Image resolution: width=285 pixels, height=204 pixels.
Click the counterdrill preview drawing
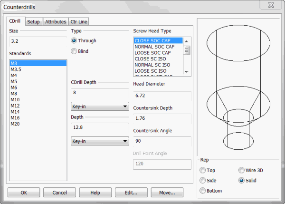[x=238, y=87]
